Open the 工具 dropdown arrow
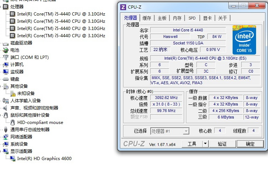This screenshot has width=268, height=172. pos(205,144)
